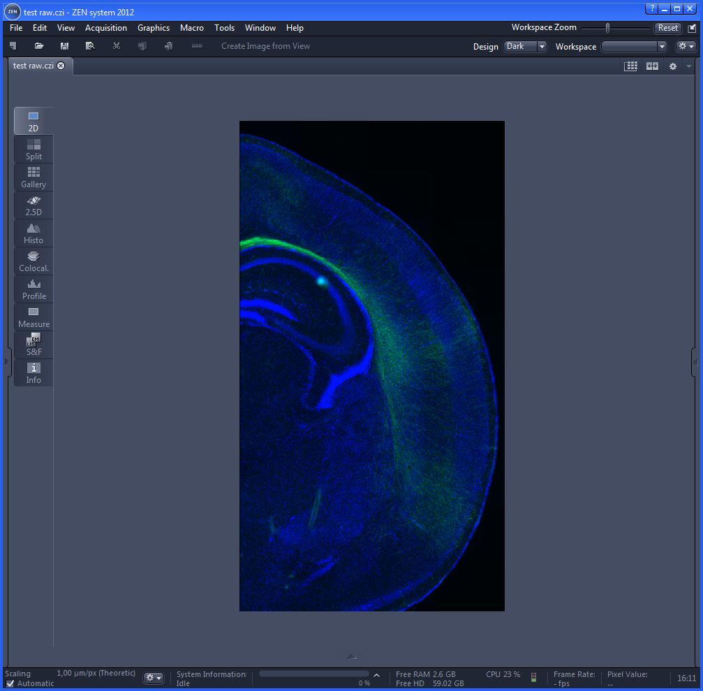Viewport: 703px width, 691px height.
Task: Open the File menu
Action: [x=16, y=28]
